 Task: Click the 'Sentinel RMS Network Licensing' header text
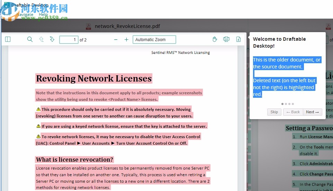point(180,52)
